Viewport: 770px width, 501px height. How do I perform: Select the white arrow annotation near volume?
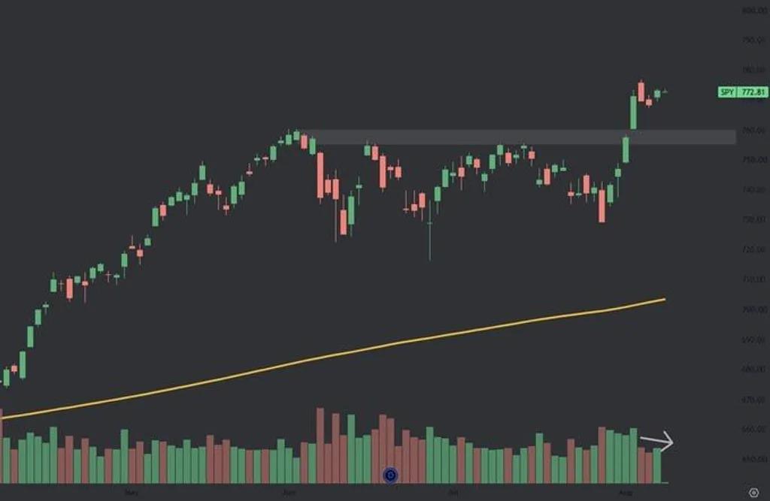tap(656, 441)
